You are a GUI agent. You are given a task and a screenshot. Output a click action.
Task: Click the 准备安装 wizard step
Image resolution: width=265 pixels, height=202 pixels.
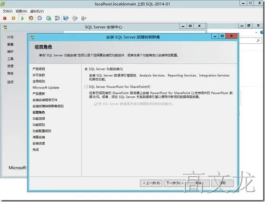pyautogui.click(x=38, y=137)
